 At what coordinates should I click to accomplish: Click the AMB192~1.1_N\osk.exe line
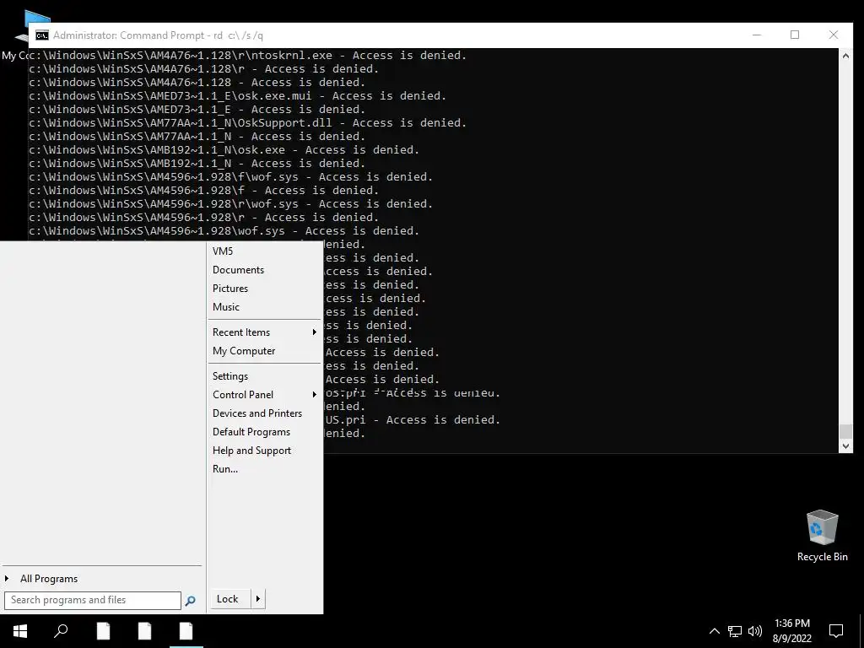point(224,150)
